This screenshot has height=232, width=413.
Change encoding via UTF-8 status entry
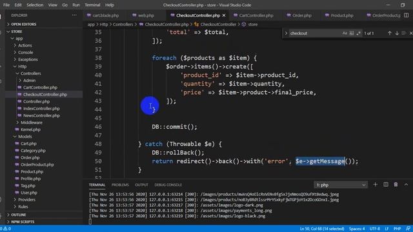coord(374,229)
